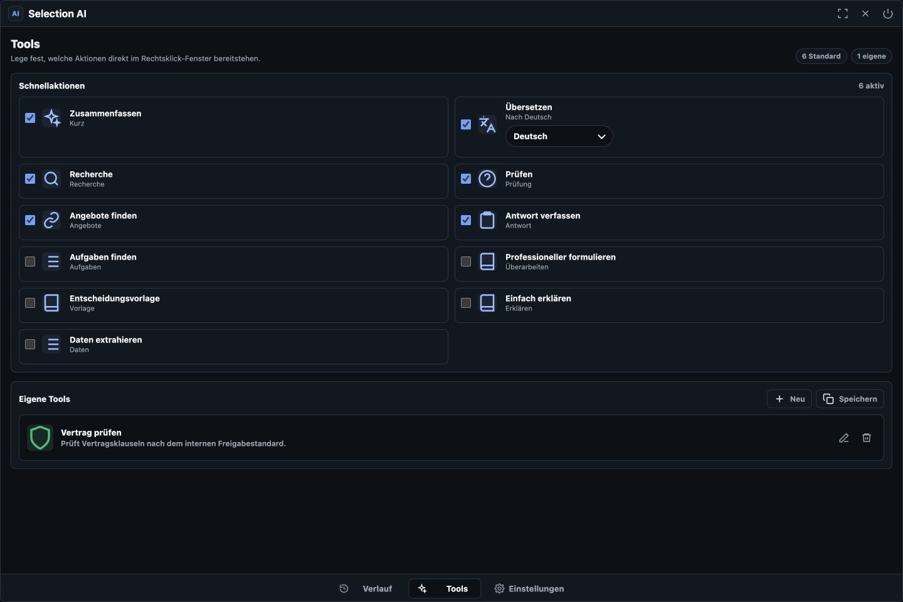Click the Professioneller formulieren book icon

pos(487,261)
